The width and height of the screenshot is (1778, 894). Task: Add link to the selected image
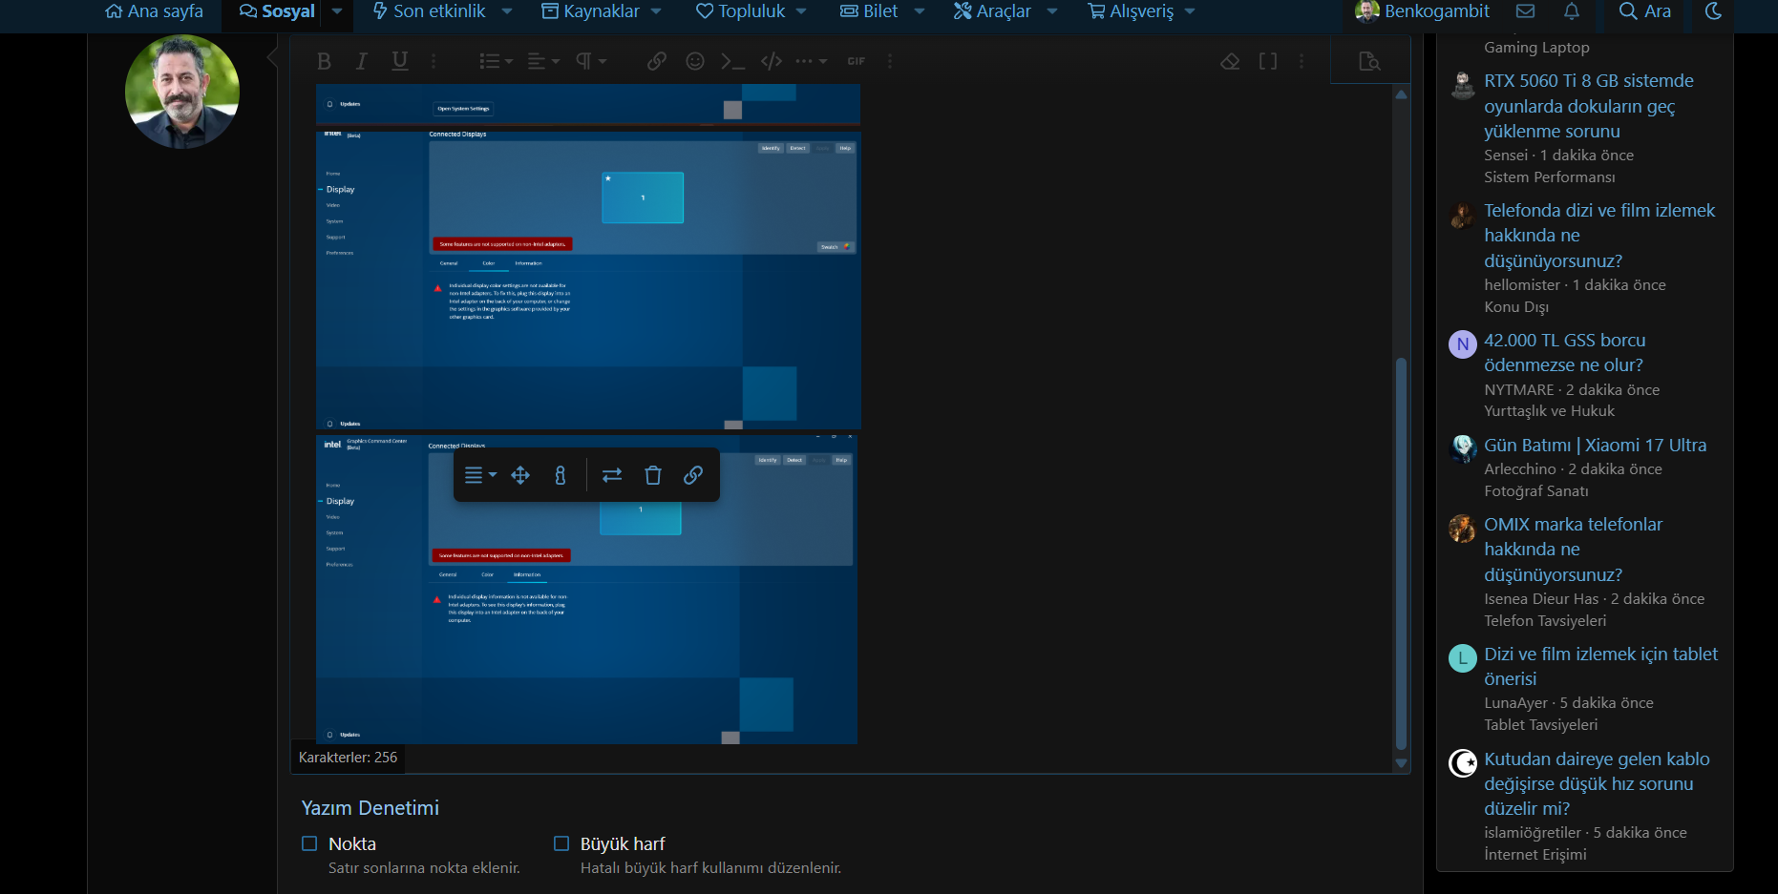point(693,475)
